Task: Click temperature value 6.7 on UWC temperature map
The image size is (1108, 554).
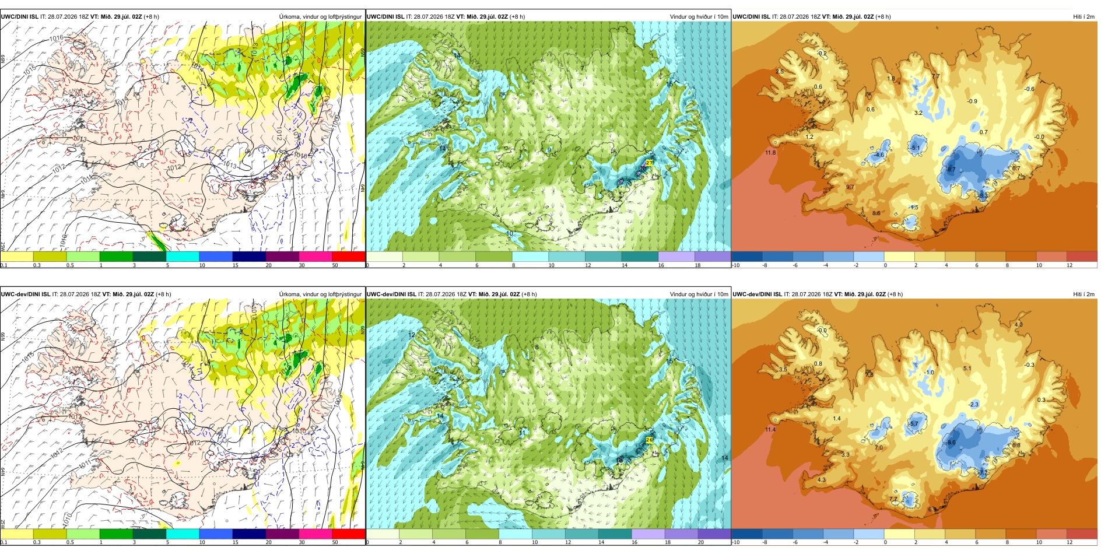Action: 1016,169
